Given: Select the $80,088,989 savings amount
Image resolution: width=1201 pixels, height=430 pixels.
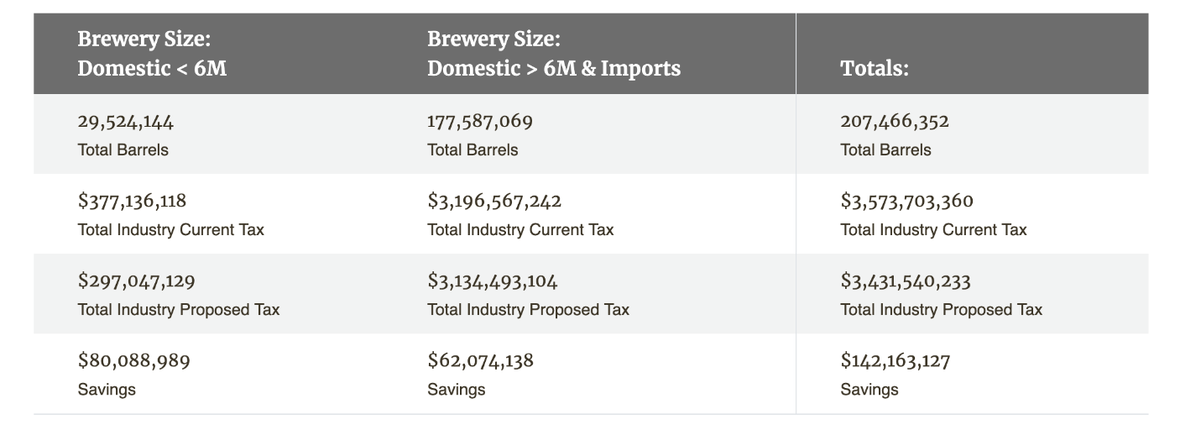Looking at the screenshot, I should 134,360.
